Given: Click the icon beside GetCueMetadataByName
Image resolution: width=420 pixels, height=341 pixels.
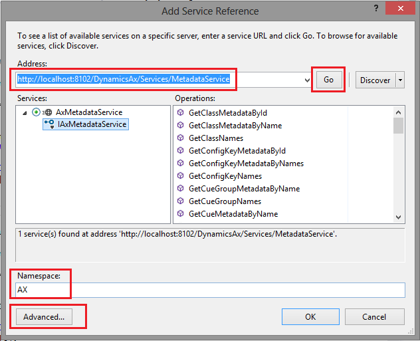Looking at the screenshot, I should 181,213.
